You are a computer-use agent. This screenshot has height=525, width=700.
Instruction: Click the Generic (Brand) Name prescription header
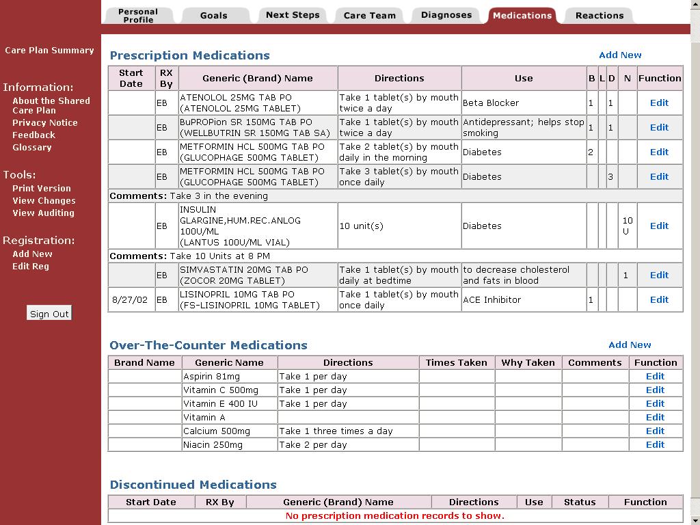[258, 78]
